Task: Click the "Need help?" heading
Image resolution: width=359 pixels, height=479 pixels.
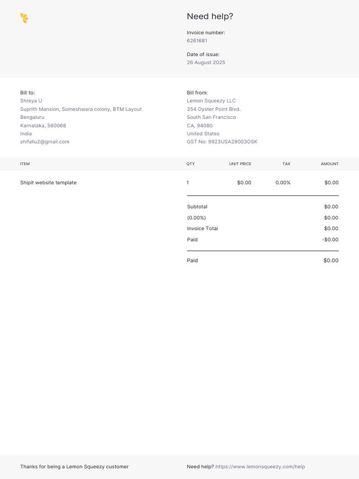Action: point(210,16)
